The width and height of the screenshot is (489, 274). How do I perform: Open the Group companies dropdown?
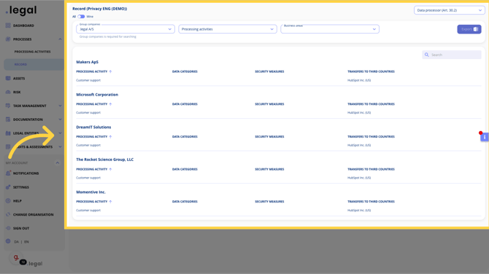tap(126, 29)
